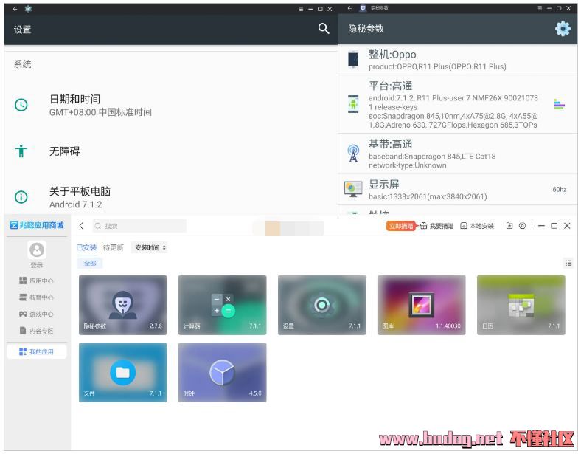
Task: Open the 日历 calendar app
Action: (x=521, y=304)
